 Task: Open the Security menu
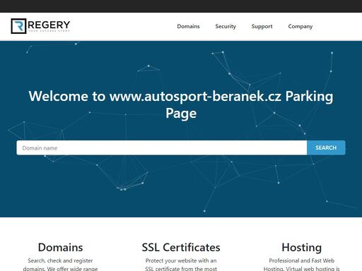pos(226,26)
